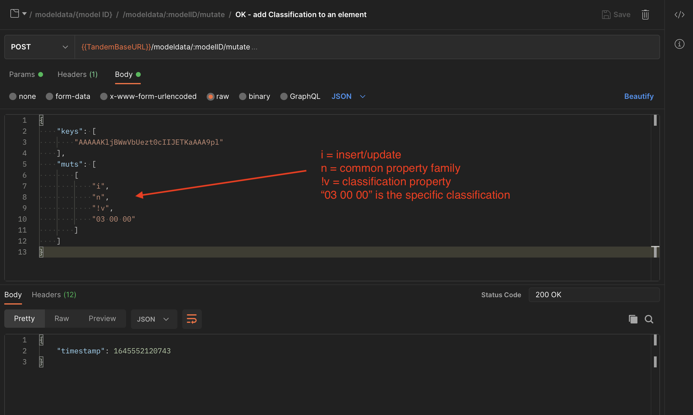Open the response Body tab
693x415 pixels.
tap(13, 295)
